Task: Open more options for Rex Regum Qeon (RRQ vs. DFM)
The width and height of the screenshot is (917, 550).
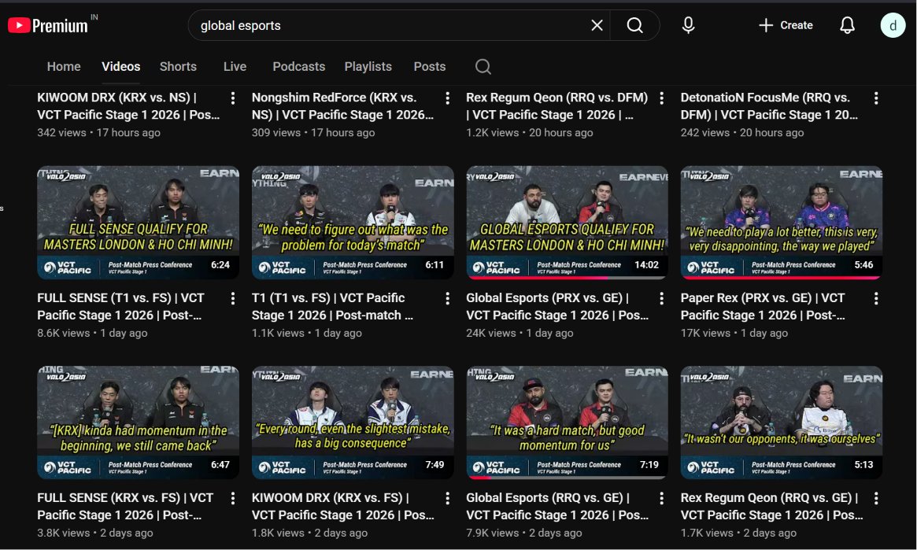Action: coord(661,98)
